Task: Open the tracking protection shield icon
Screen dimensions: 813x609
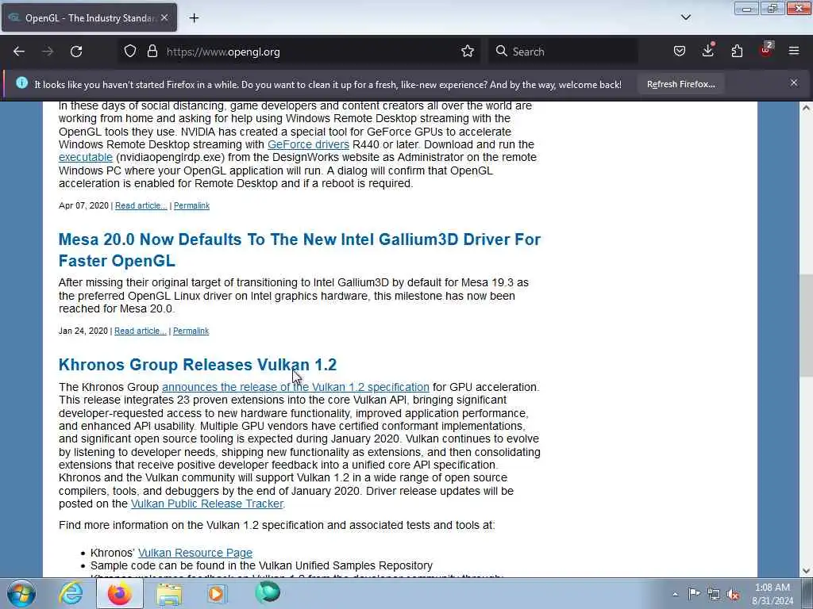Action: pyautogui.click(x=130, y=52)
